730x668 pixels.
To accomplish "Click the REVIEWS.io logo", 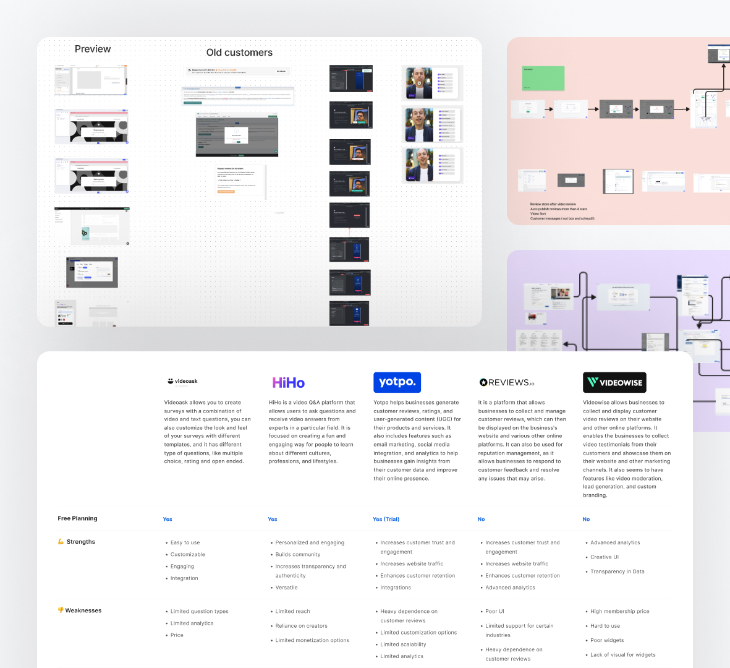I will point(506,382).
